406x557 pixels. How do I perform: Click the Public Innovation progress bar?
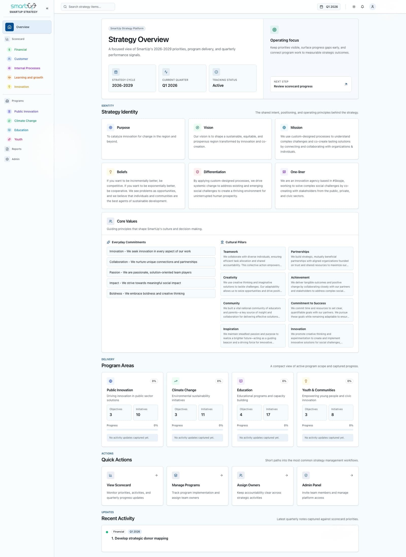(x=132, y=430)
